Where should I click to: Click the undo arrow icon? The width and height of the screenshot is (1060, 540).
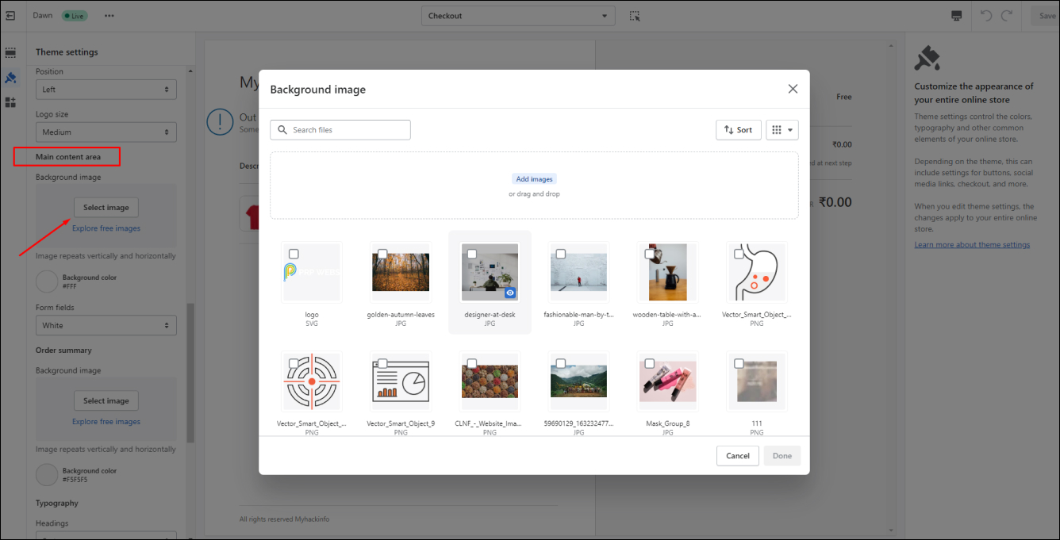tap(986, 16)
